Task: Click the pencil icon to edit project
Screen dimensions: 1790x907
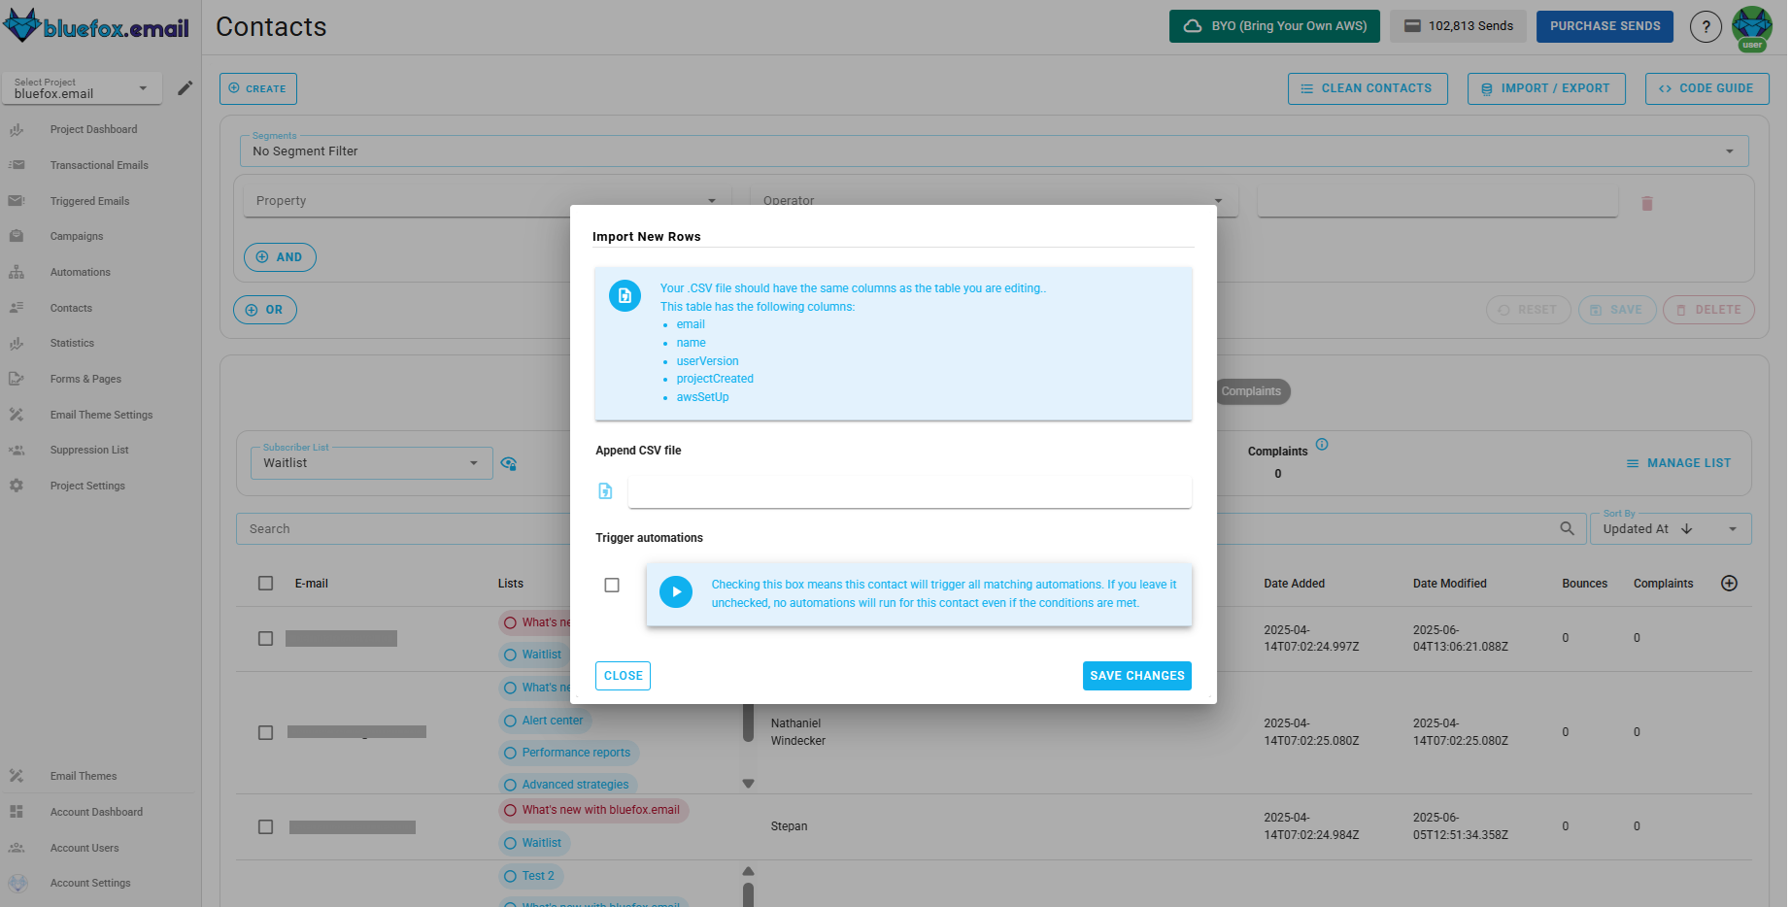Action: pos(186,88)
